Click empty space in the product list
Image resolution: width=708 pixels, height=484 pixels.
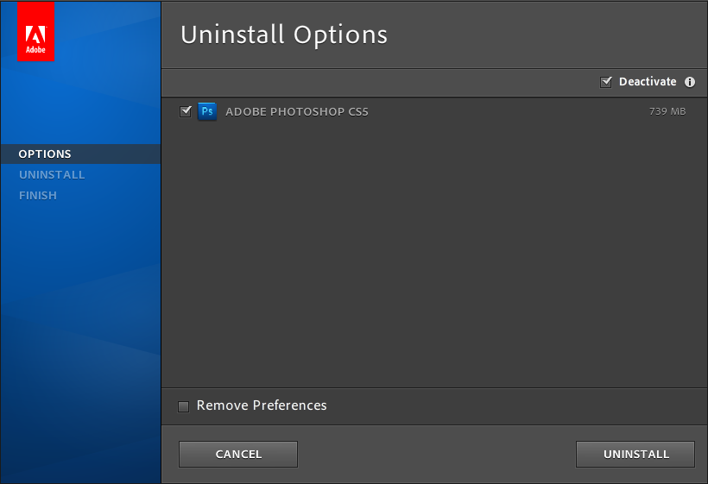[x=432, y=259]
